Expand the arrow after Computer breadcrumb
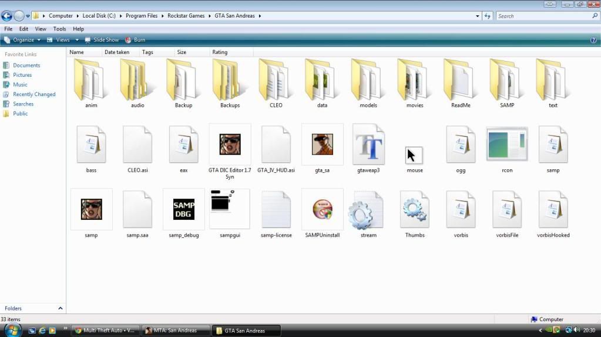601x337 pixels. click(x=78, y=16)
